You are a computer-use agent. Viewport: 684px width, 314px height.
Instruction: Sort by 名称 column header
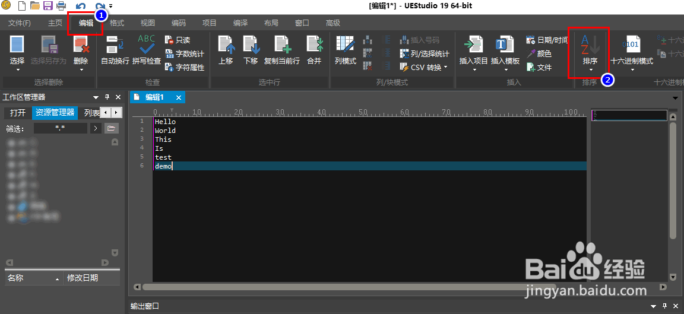coord(34,278)
